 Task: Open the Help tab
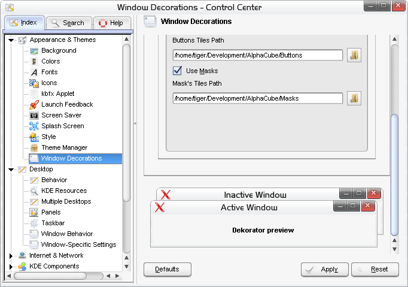point(112,23)
